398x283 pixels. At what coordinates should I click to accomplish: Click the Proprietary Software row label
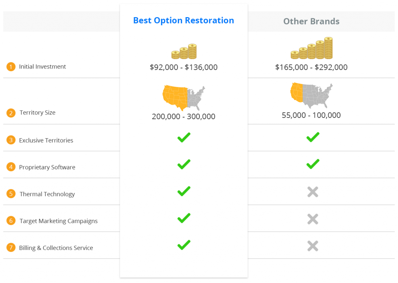[x=47, y=167]
